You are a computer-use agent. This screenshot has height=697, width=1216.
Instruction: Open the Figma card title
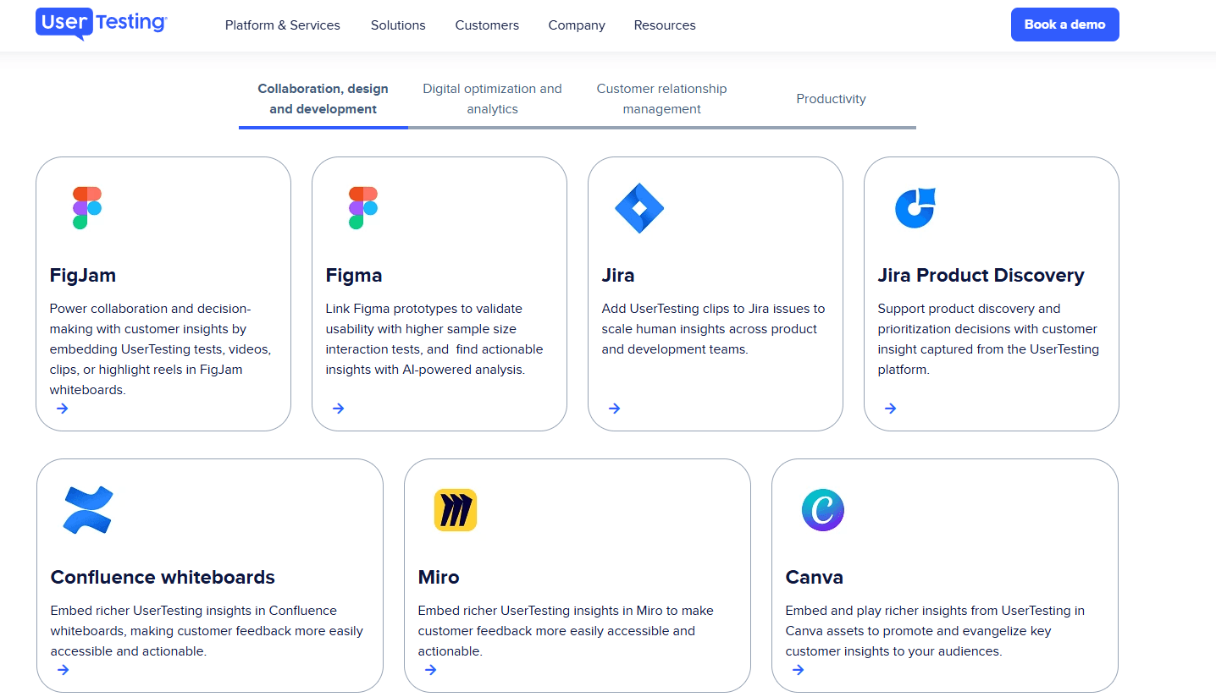[354, 276]
